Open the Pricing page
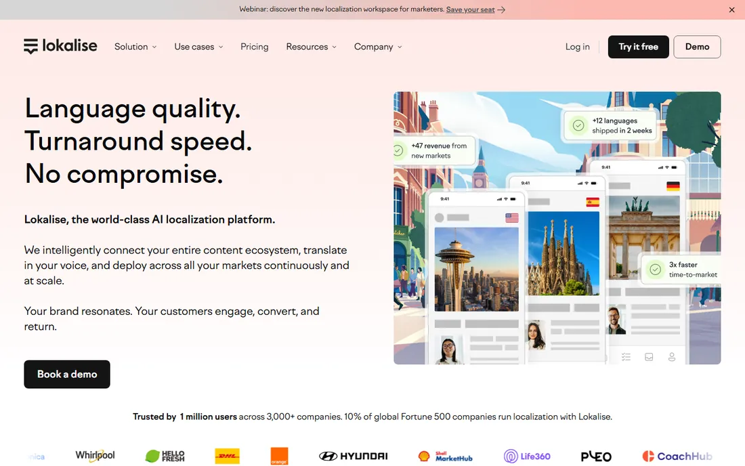745x466 pixels. tap(254, 47)
